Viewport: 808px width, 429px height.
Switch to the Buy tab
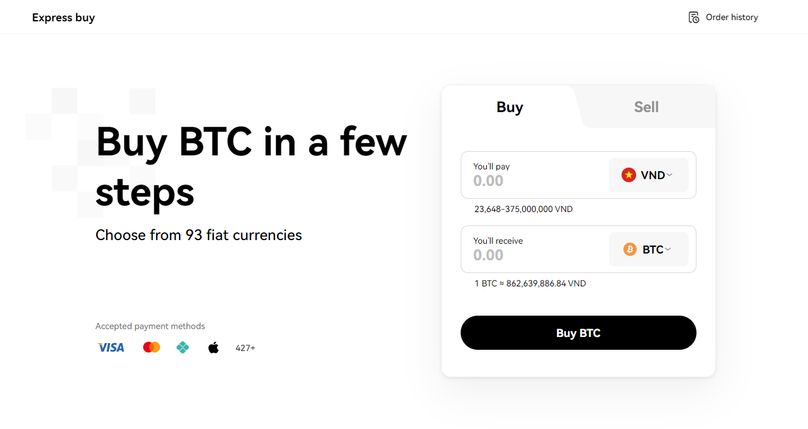509,107
